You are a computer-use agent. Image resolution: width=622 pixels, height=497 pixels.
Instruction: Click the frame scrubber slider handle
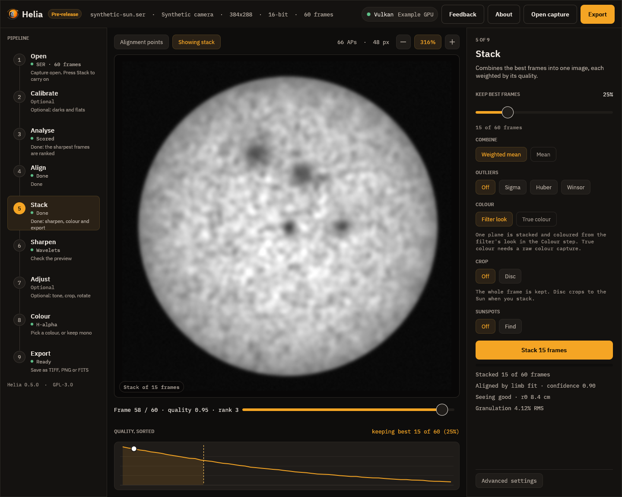coord(442,410)
